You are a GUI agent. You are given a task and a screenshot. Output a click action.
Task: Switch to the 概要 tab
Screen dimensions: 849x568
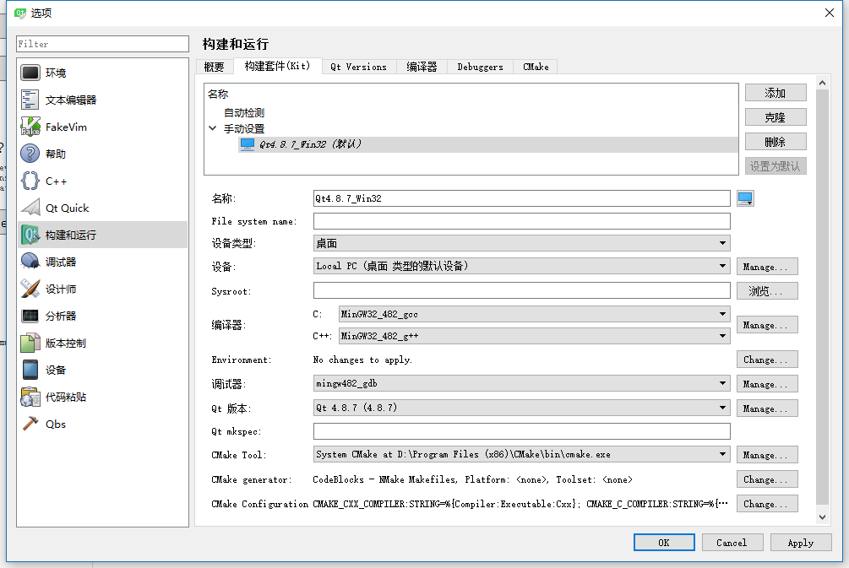pos(215,67)
